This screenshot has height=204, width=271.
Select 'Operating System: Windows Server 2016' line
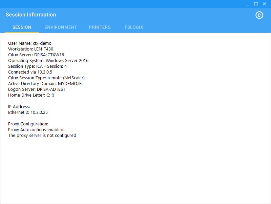[48, 61]
